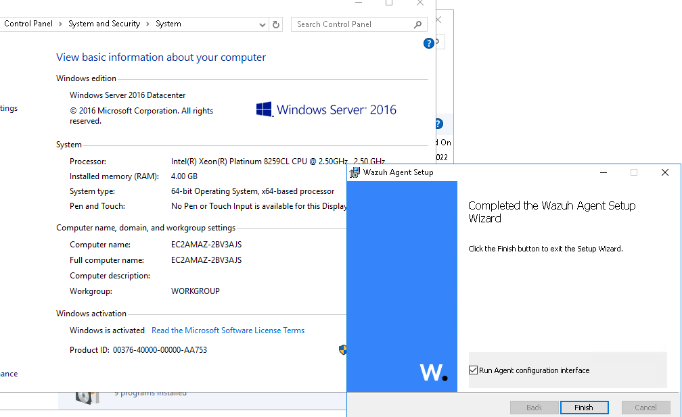682x417 pixels.
Task: Open Read the Microsoft Software License Terms
Action: [227, 330]
